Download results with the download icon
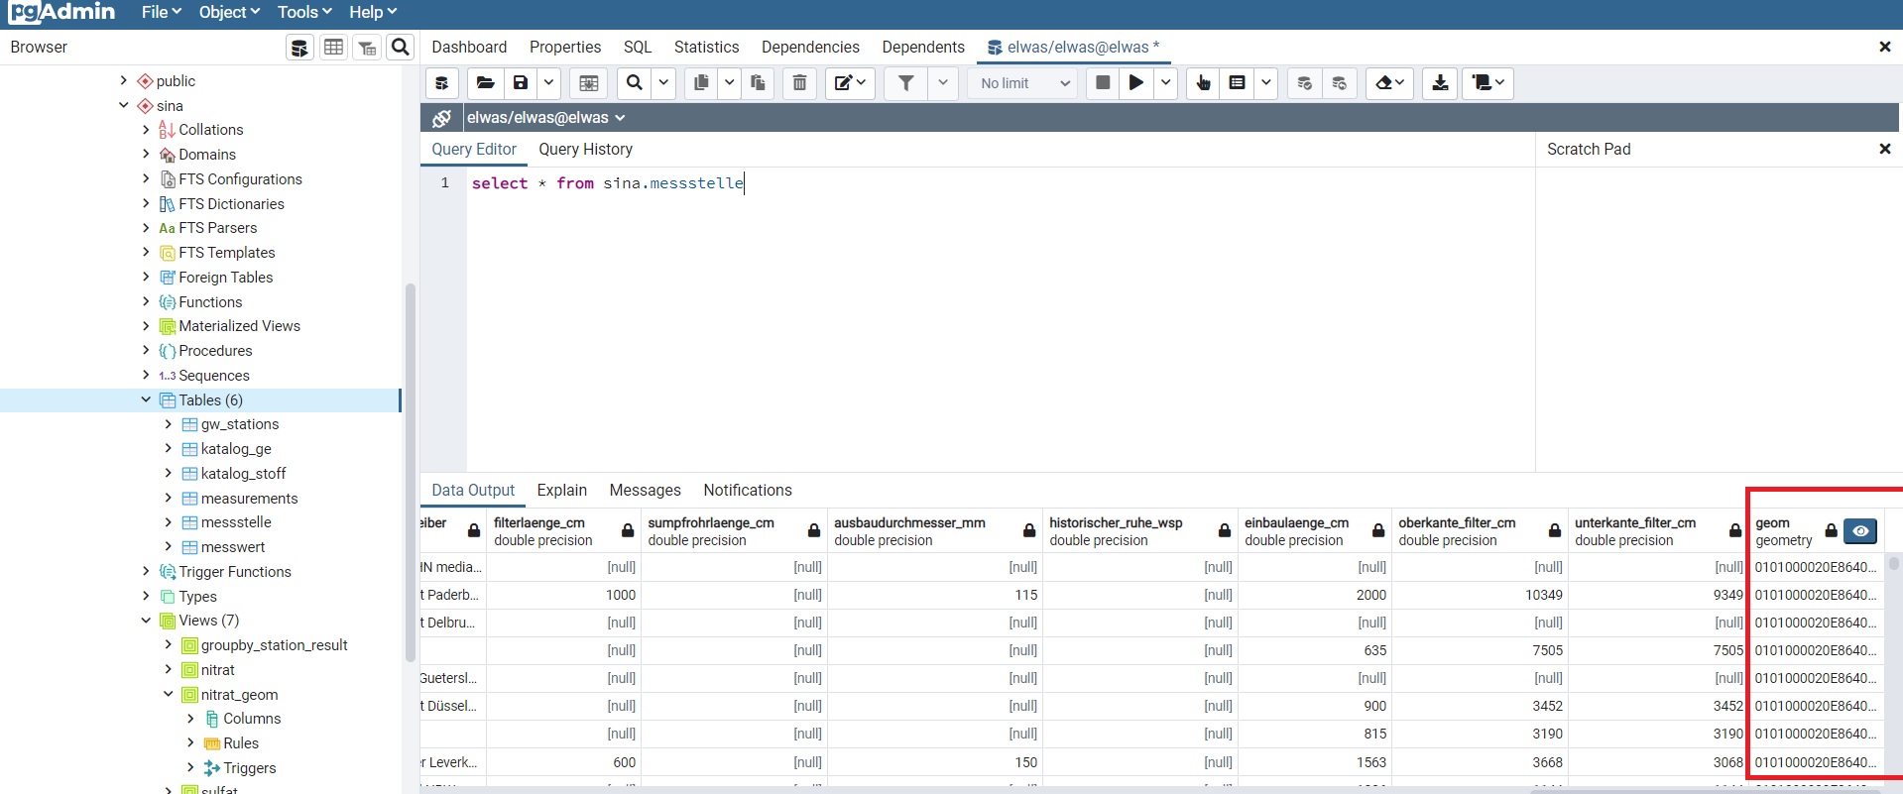 pyautogui.click(x=1440, y=83)
